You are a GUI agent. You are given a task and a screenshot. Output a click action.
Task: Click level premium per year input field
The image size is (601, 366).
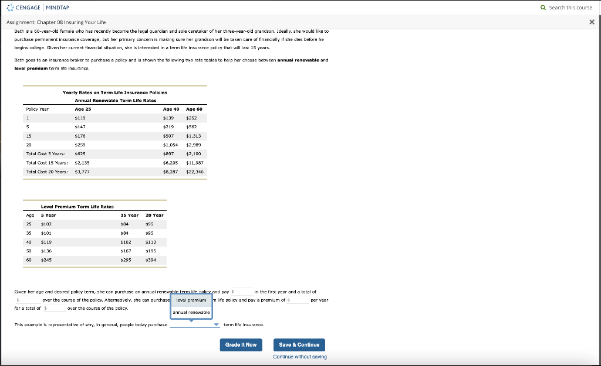coord(298,300)
